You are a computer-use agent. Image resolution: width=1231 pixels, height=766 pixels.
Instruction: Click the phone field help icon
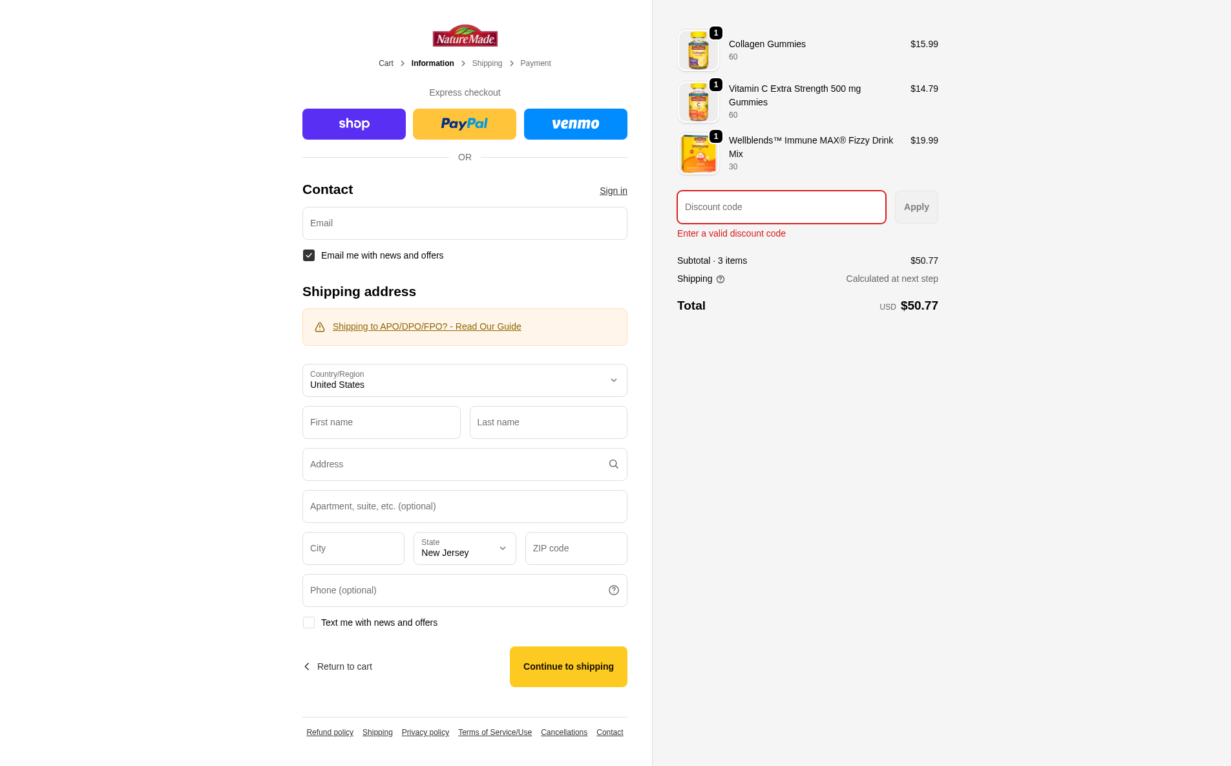point(613,590)
